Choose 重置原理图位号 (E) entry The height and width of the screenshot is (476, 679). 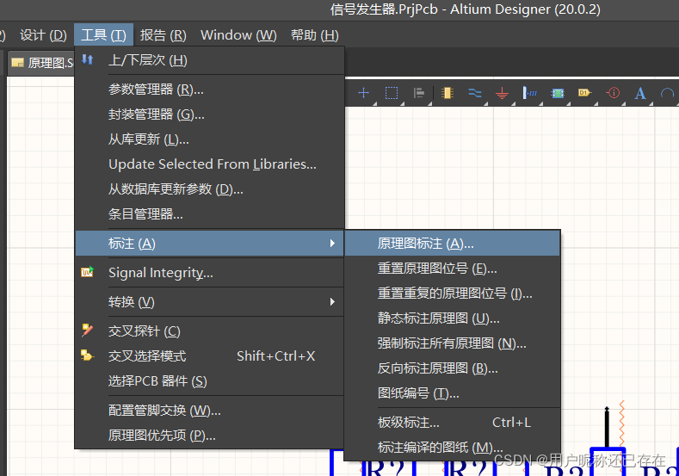click(x=452, y=269)
